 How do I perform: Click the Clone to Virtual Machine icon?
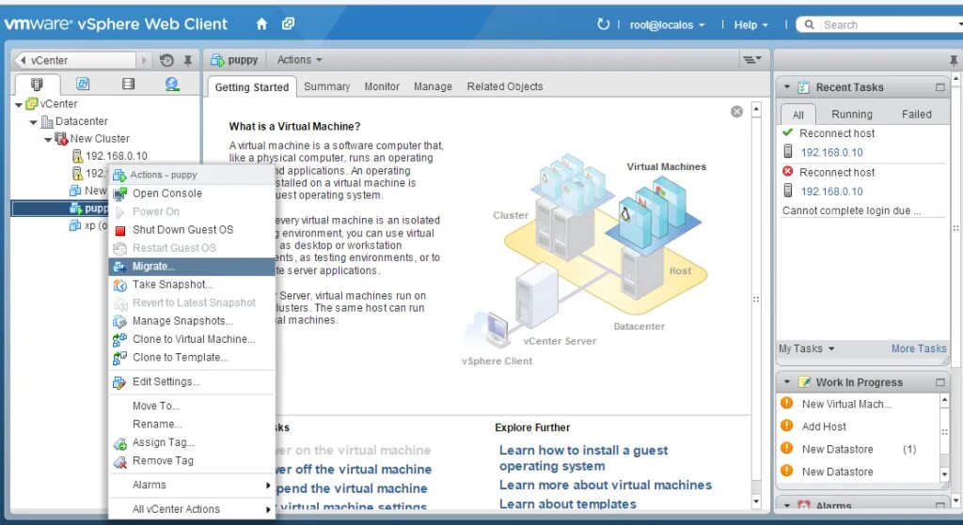(119, 340)
